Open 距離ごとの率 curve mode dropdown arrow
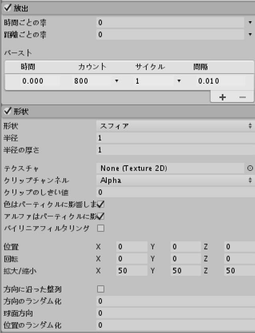255x333 pixels. click(250, 35)
